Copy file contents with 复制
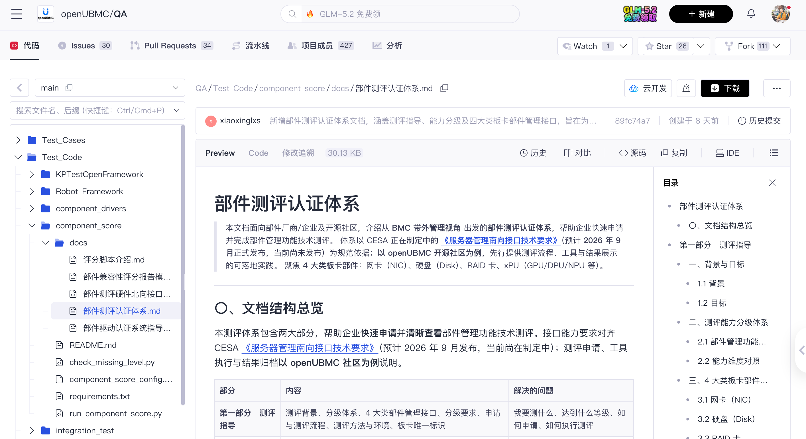 pos(674,153)
